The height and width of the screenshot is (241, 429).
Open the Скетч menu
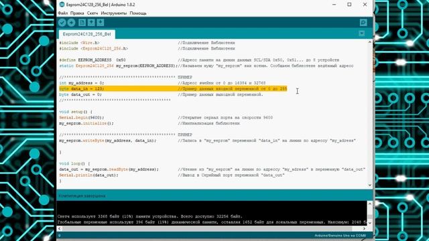pos(93,13)
